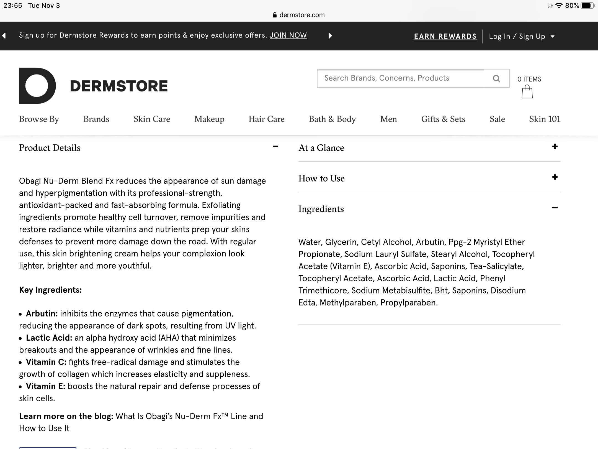This screenshot has height=449, width=598.
Task: Expand the At a Glance section
Action: coord(555,147)
